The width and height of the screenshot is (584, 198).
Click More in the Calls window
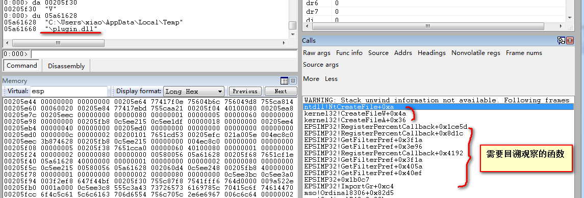(311, 79)
